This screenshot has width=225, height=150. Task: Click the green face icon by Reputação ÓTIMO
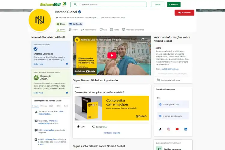(x=36, y=78)
